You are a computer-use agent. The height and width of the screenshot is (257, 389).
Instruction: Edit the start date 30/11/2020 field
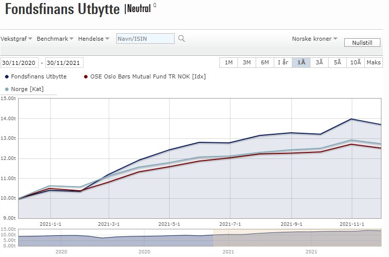19,63
